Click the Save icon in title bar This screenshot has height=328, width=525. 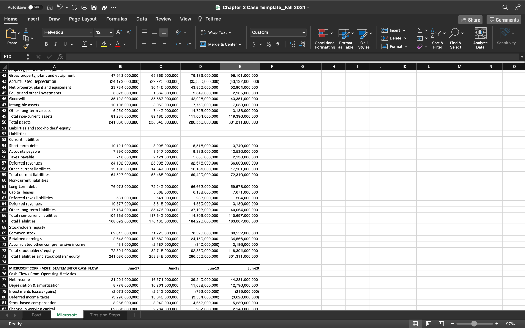point(94,7)
